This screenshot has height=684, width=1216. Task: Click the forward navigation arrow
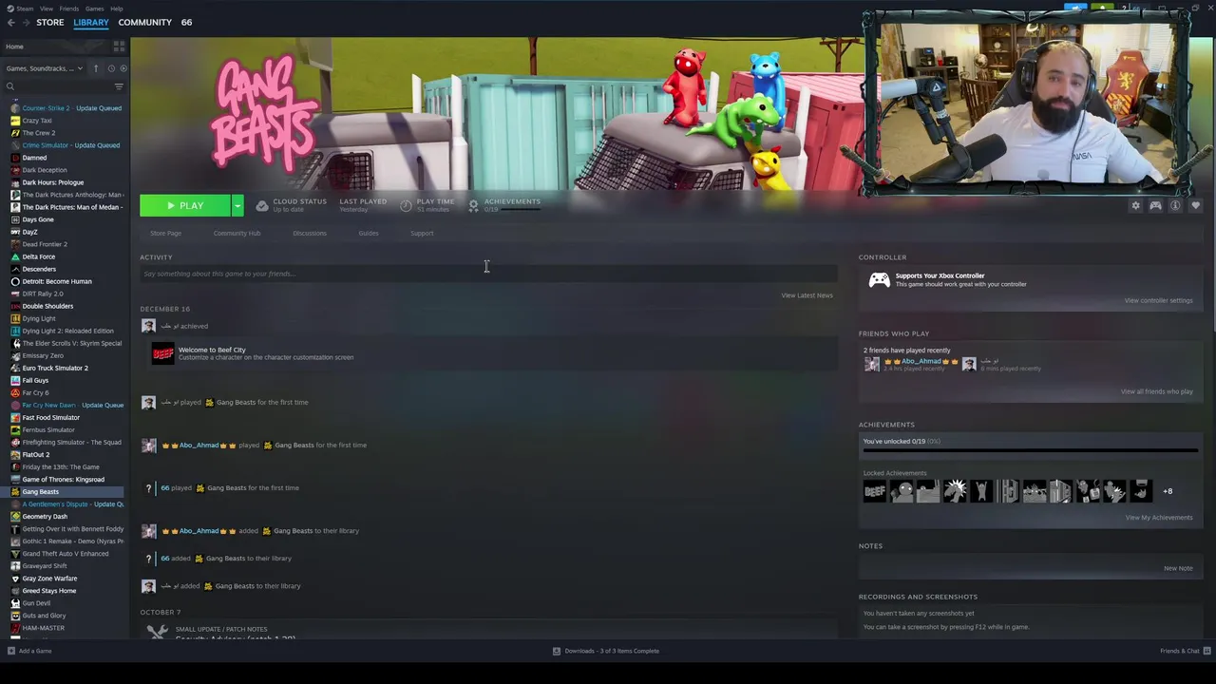coord(26,22)
